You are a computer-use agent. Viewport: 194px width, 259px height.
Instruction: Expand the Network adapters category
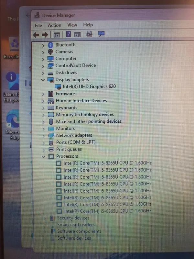point(44,136)
